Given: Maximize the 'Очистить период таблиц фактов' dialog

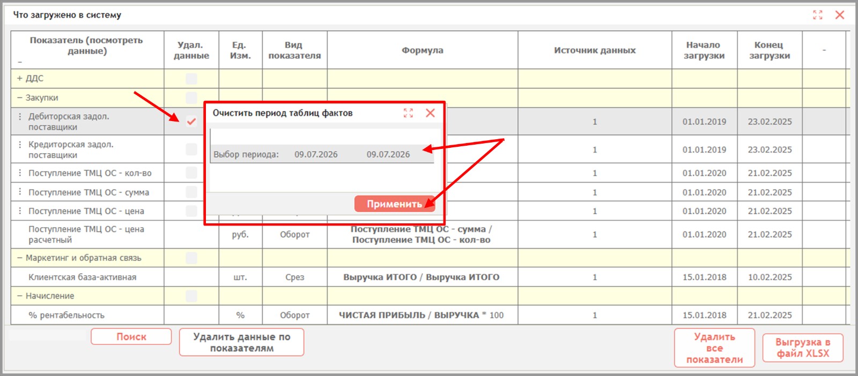Looking at the screenshot, I should (408, 113).
